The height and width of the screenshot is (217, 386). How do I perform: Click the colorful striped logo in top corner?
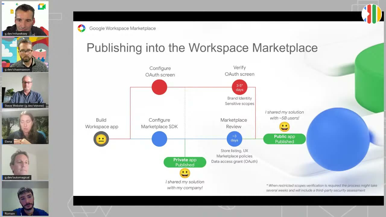coord(372,14)
